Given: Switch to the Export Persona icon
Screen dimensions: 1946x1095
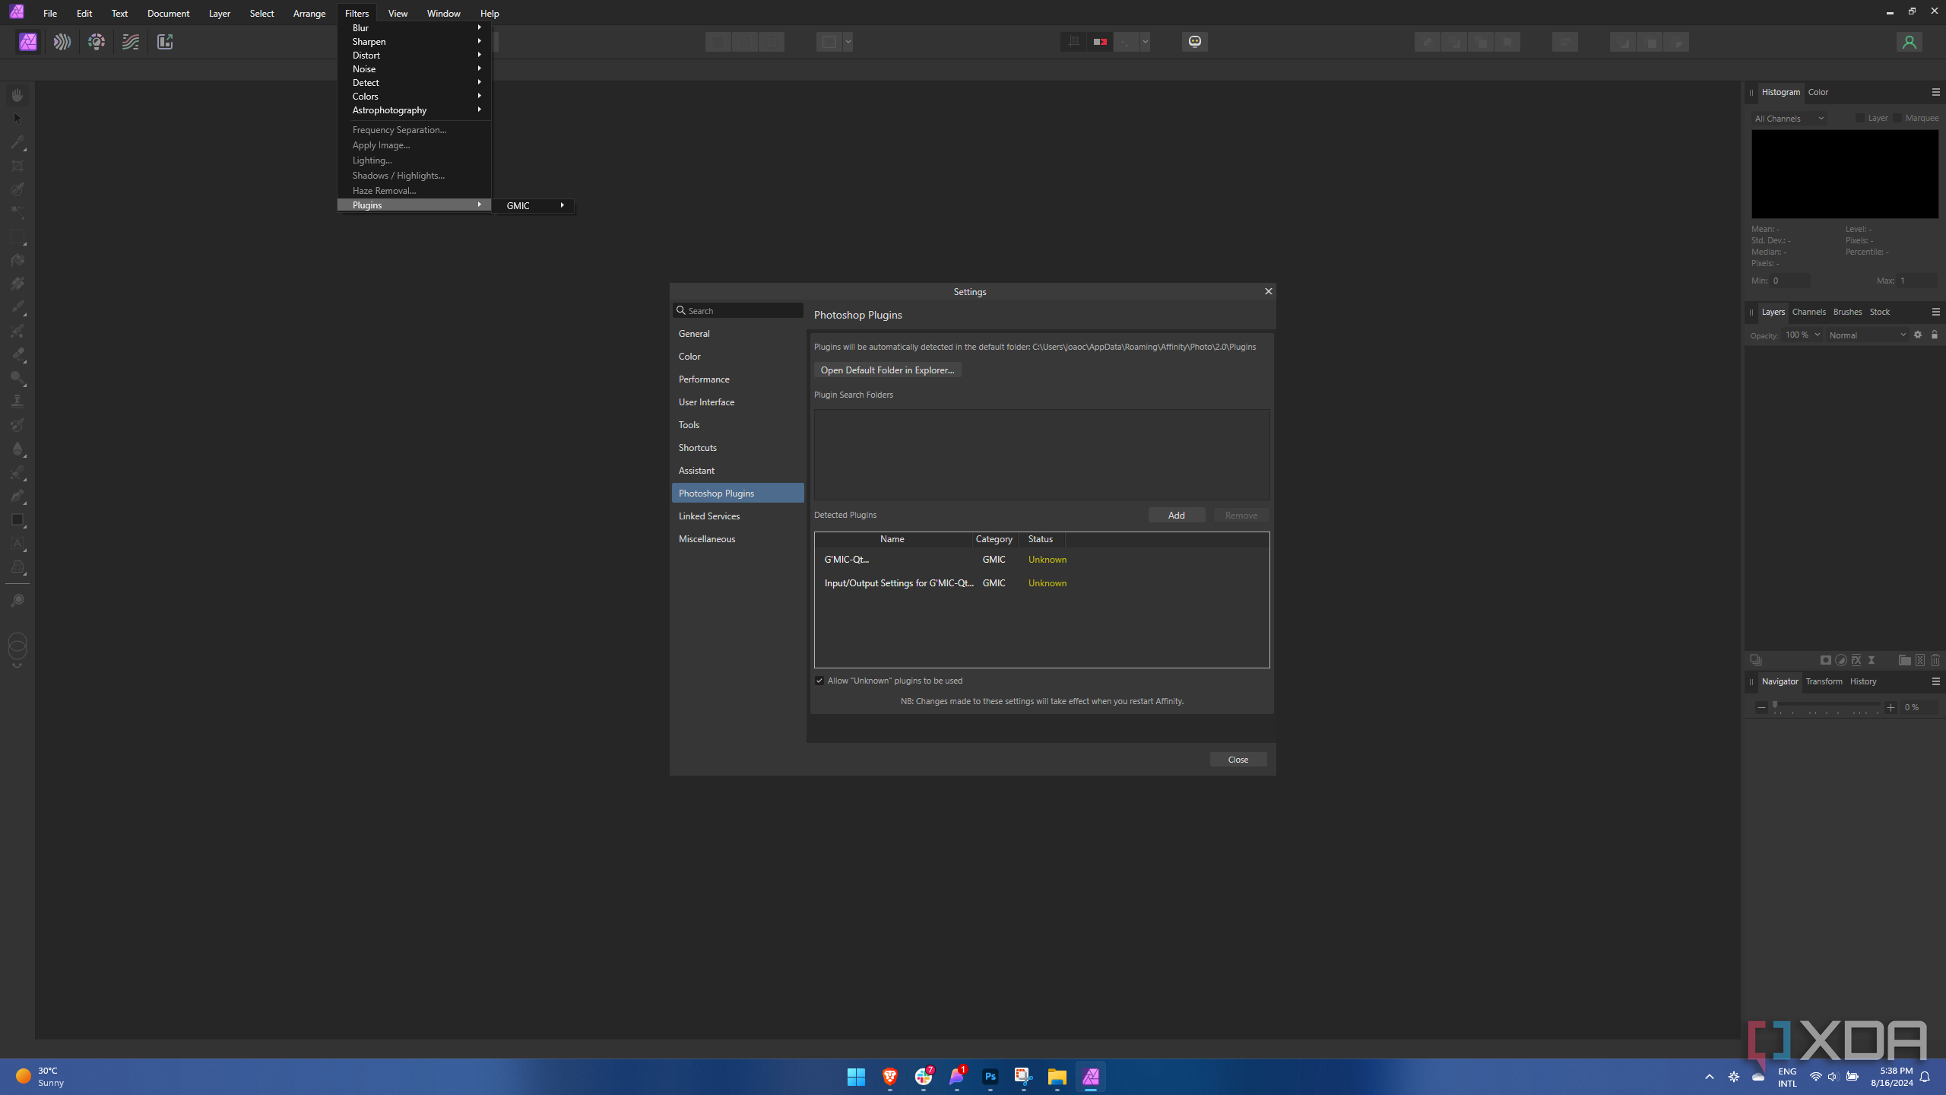Looking at the screenshot, I should tap(165, 42).
